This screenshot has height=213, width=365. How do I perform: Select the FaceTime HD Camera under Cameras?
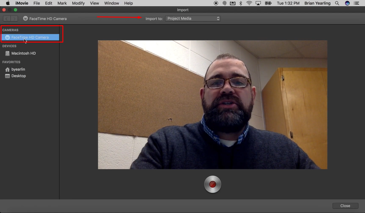coord(30,37)
